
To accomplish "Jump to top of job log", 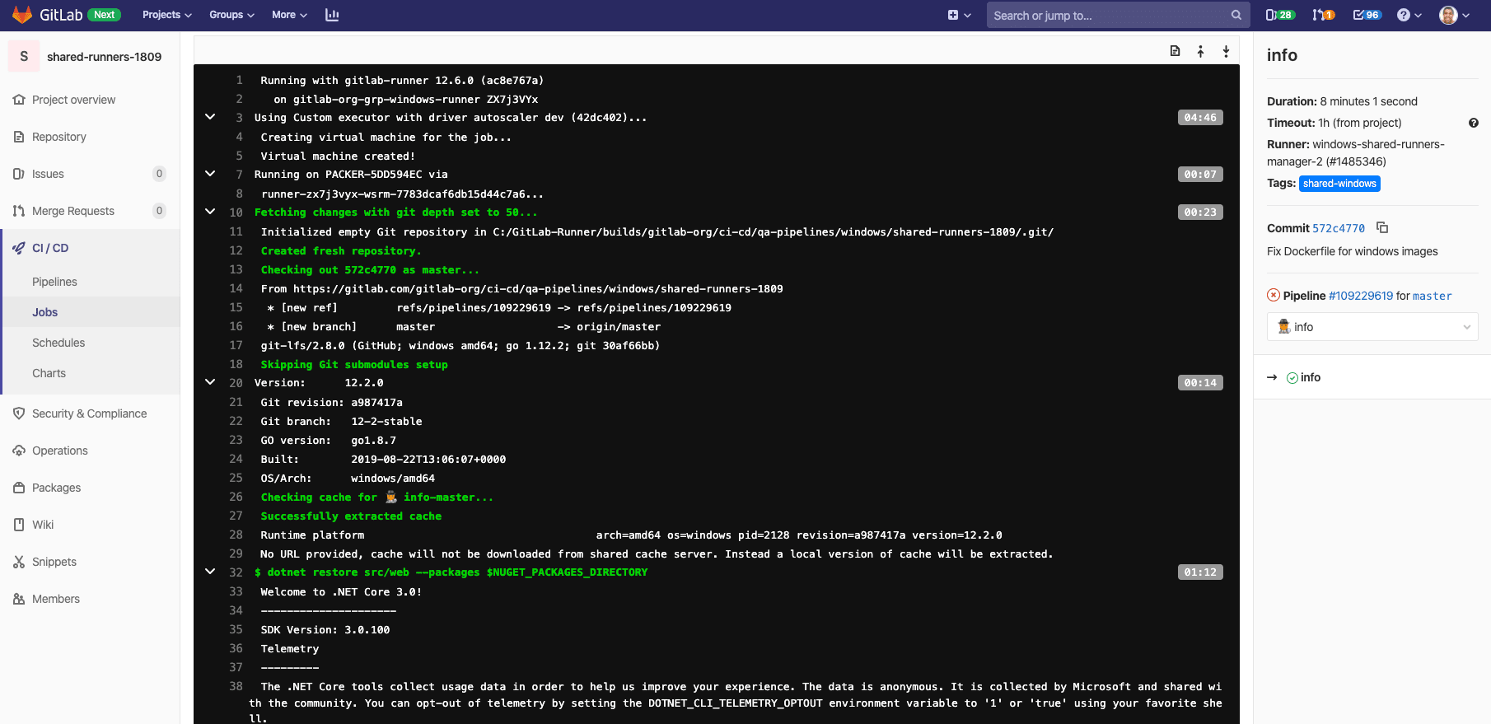I will [x=1201, y=51].
